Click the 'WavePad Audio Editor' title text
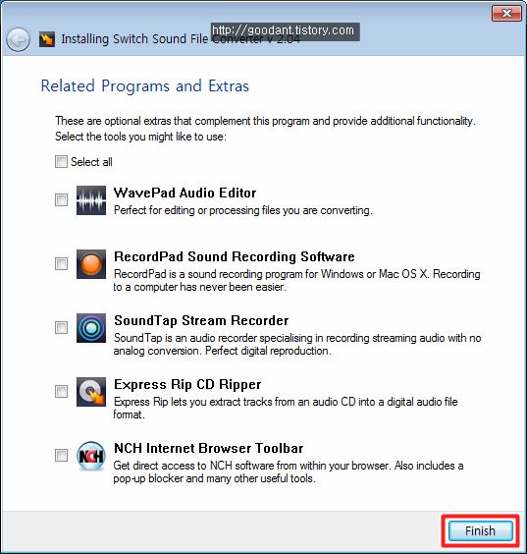The width and height of the screenshot is (527, 554). pyautogui.click(x=184, y=193)
